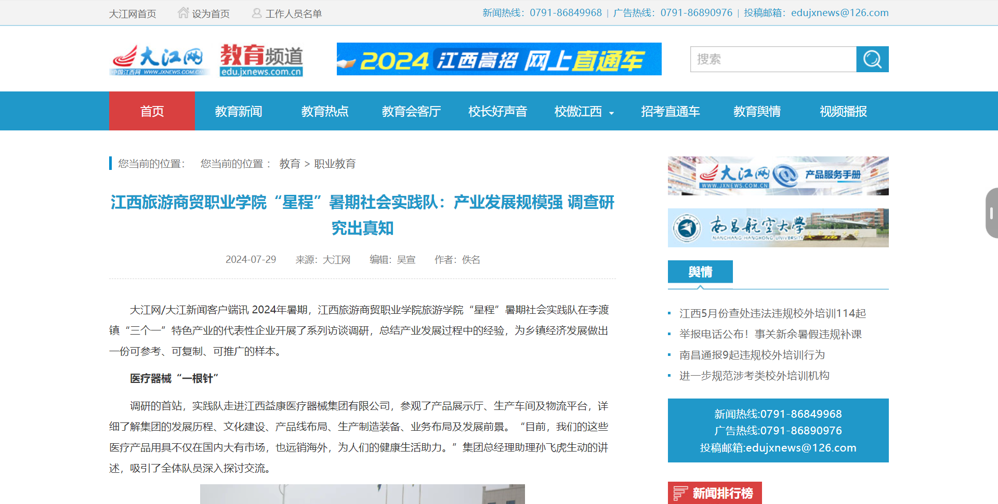The image size is (998, 504).
Task: Open the 新闻排行榜 heading icon
Action: (680, 493)
